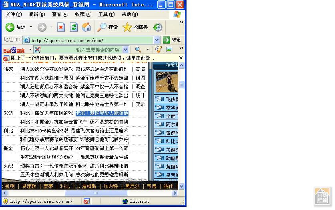This screenshot has height=210, width=335.
Task: Click the Baidu toolbar image search icon
Action: point(169,50)
